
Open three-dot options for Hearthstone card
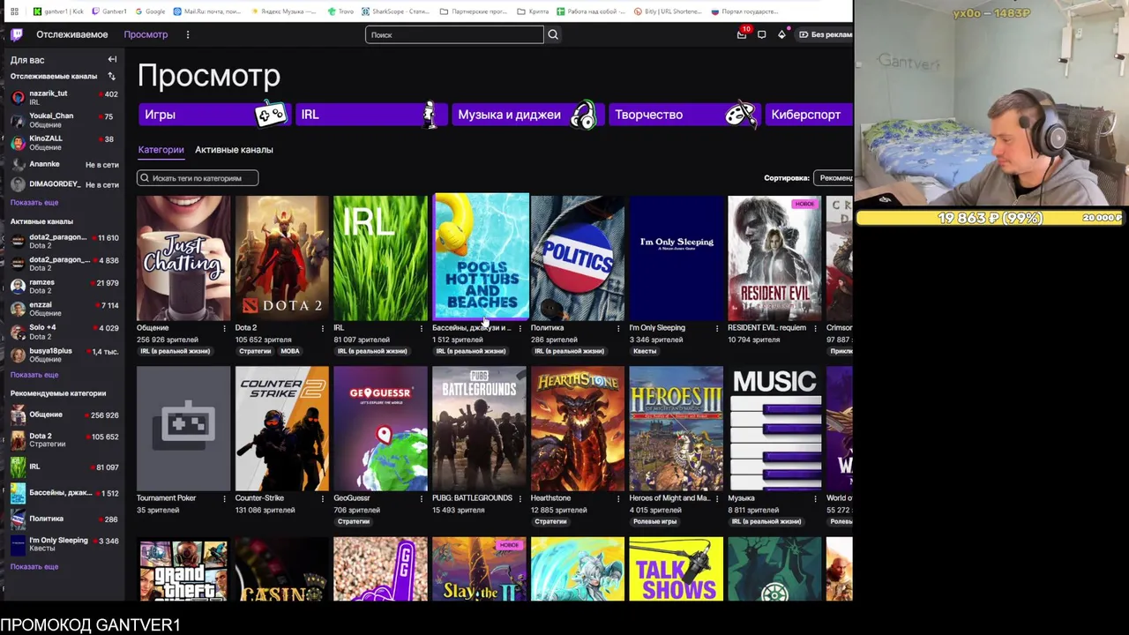[618, 498]
